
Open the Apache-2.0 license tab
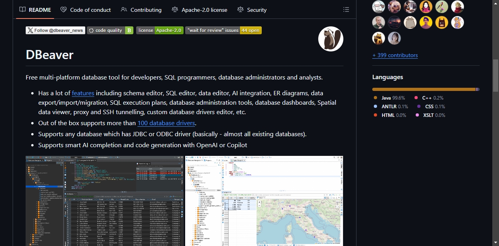199,9
